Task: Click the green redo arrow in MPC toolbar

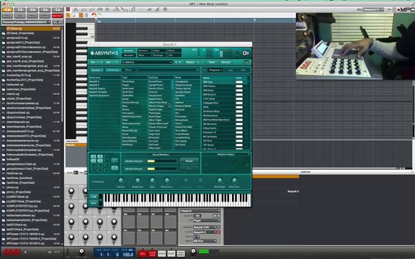Action: tap(99, 15)
